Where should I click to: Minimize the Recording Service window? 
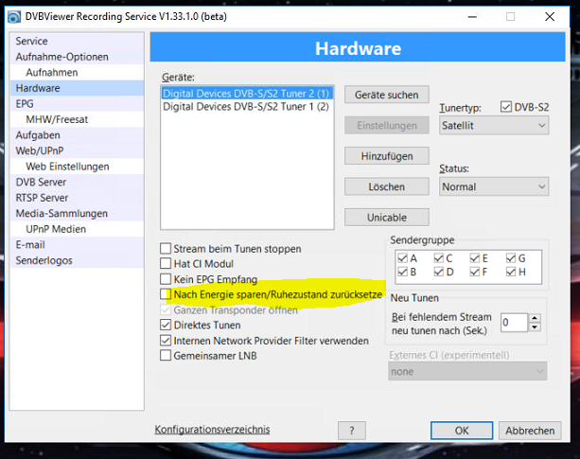472,17
